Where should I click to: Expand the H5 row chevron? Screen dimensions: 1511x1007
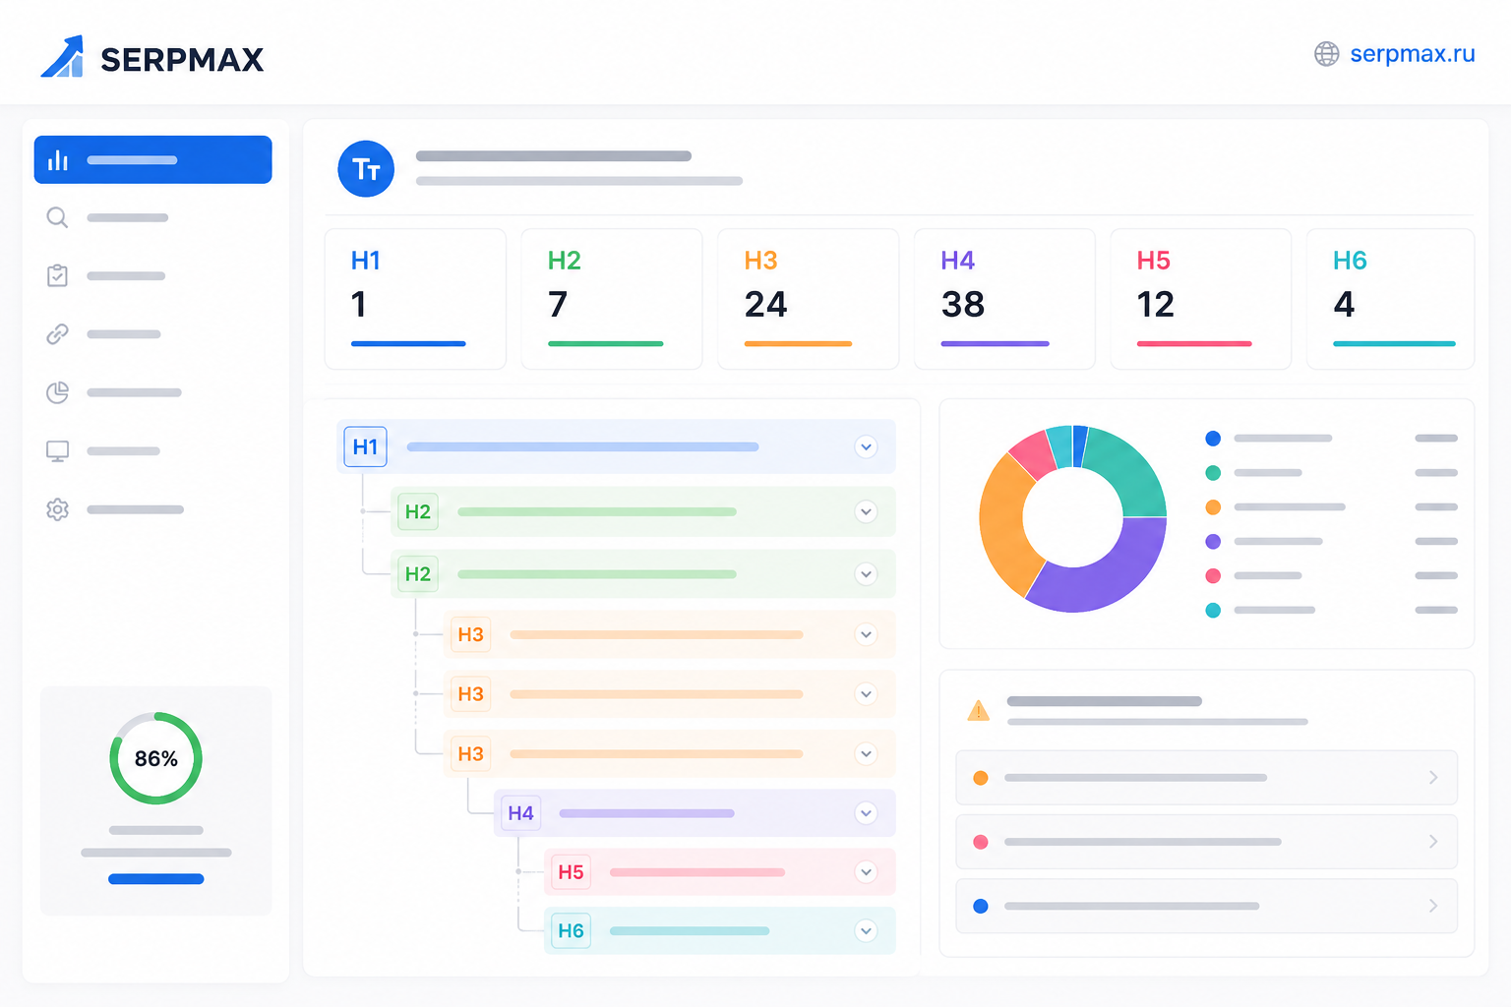866,872
